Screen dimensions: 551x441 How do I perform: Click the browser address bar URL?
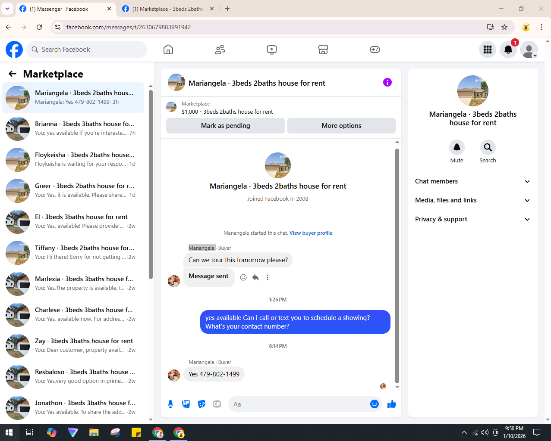[129, 27]
